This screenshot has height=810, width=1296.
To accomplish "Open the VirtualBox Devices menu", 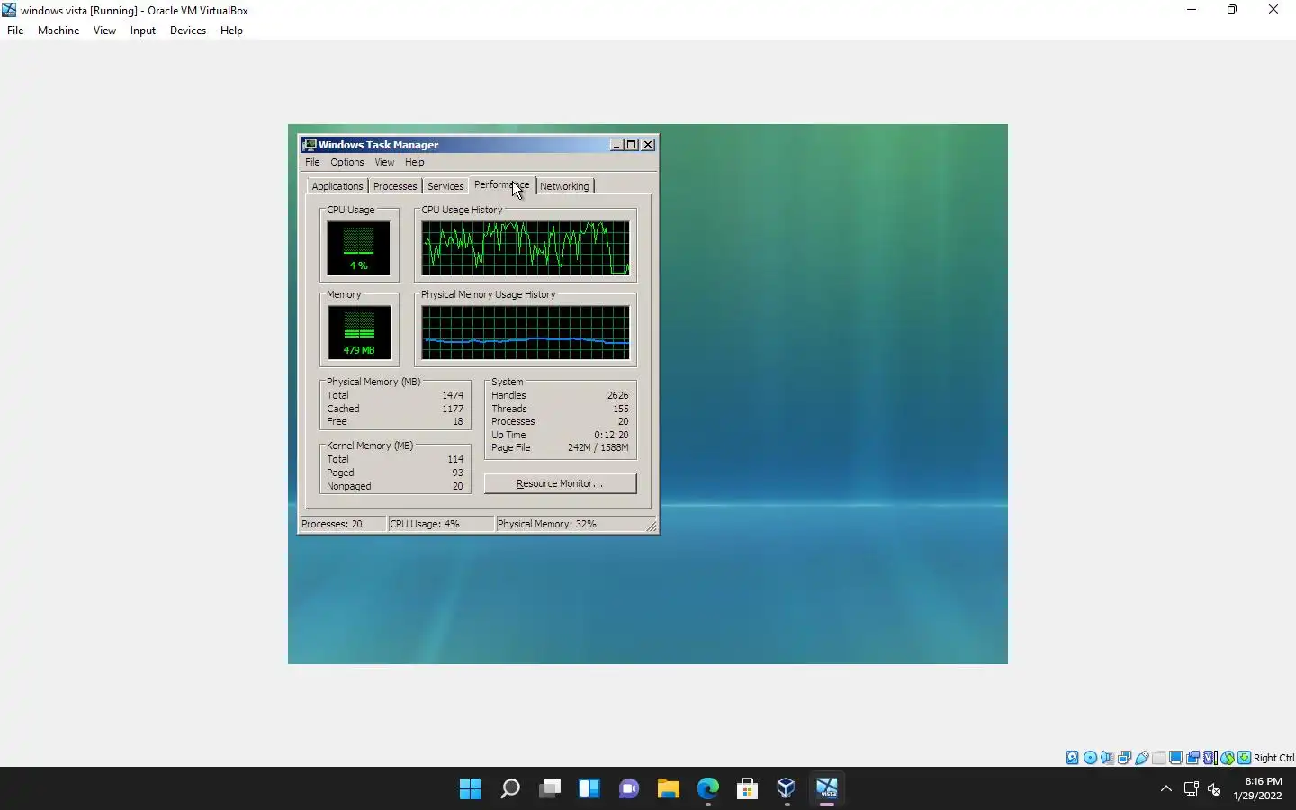I will coord(187,30).
